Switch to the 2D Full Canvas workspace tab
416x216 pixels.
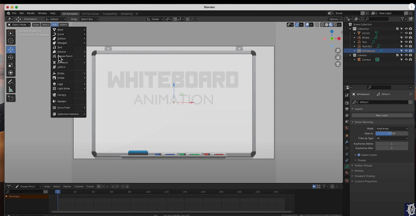(90, 14)
